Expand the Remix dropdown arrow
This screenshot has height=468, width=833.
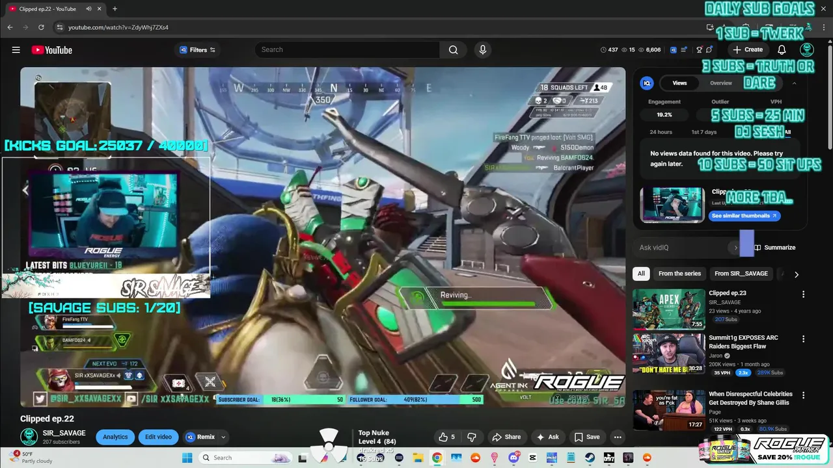click(223, 437)
